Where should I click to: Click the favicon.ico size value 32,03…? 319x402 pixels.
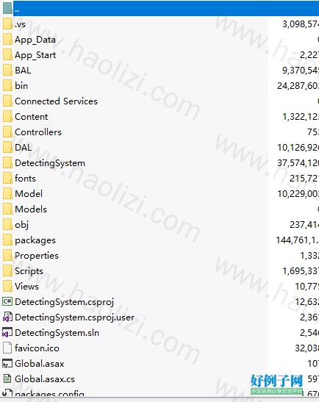point(307,348)
